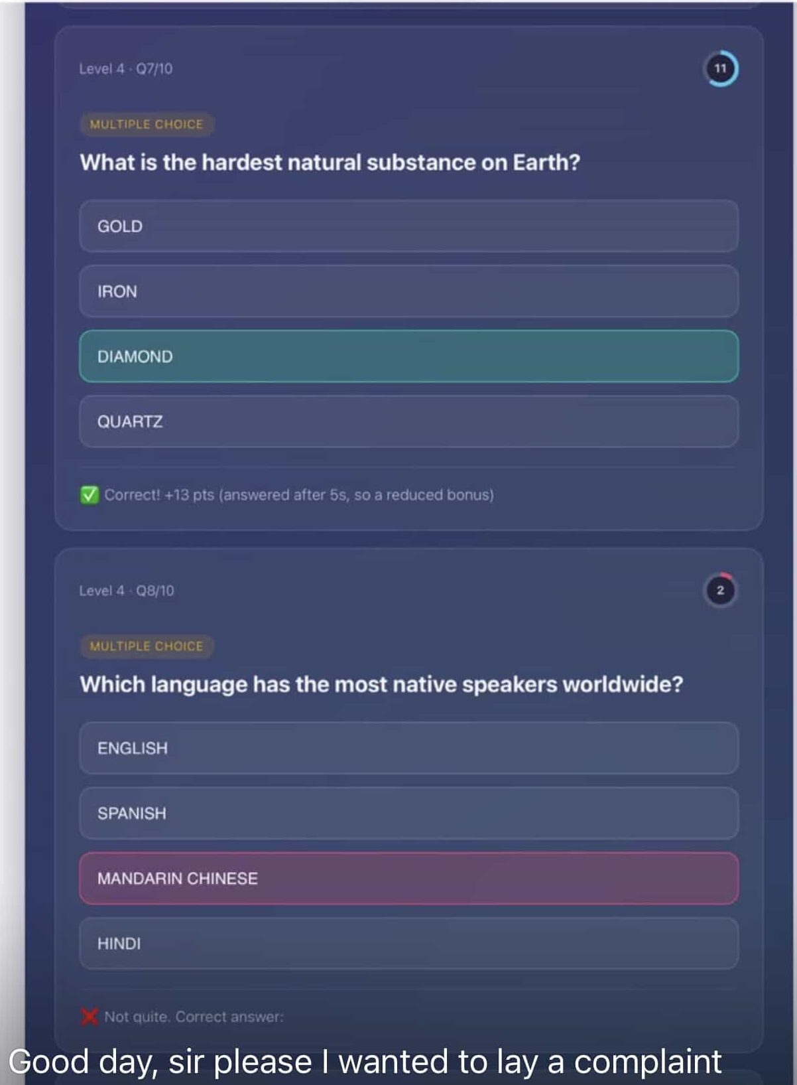Click the Level 4 Q7/10 label

(x=126, y=68)
